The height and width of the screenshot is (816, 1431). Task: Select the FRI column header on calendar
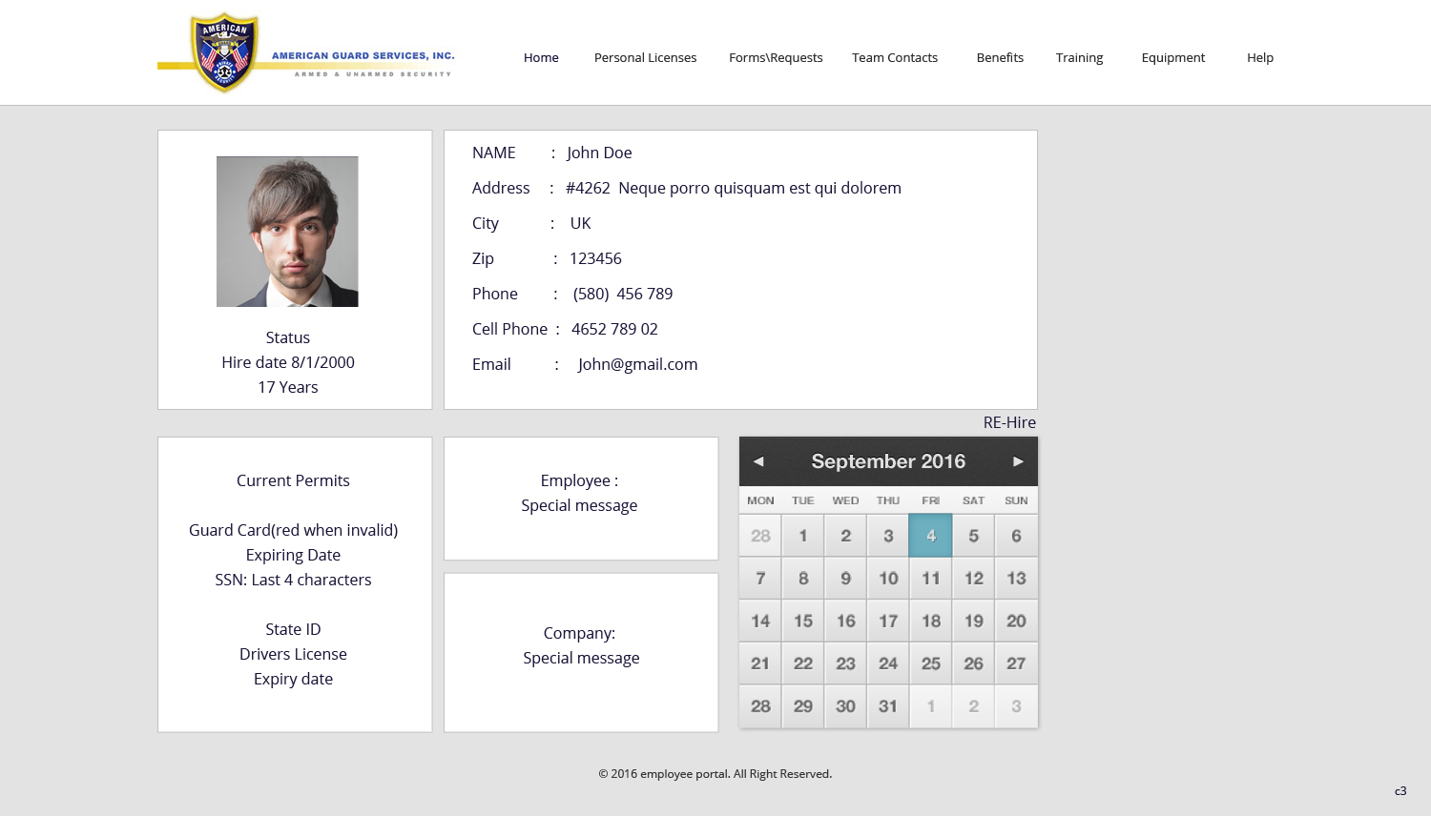(930, 500)
